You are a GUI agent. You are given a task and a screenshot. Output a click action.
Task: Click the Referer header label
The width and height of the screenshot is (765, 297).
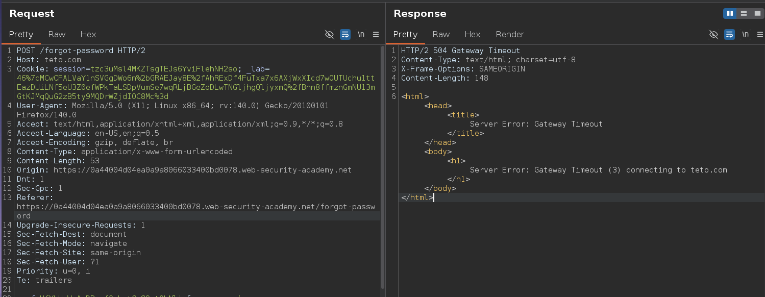35,197
